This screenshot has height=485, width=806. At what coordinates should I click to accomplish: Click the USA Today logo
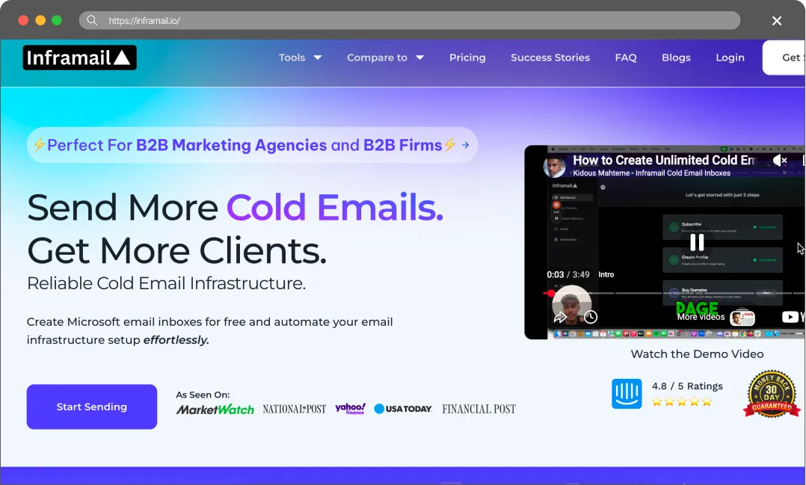[x=403, y=409]
